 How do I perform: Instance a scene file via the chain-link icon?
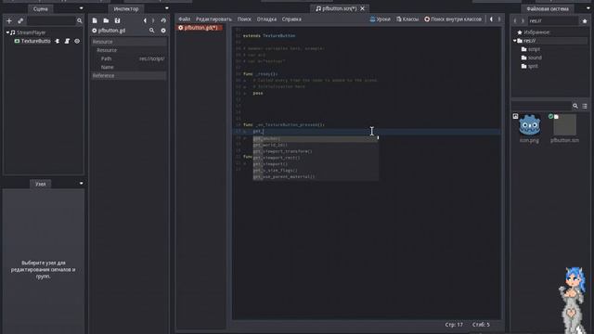pos(20,20)
